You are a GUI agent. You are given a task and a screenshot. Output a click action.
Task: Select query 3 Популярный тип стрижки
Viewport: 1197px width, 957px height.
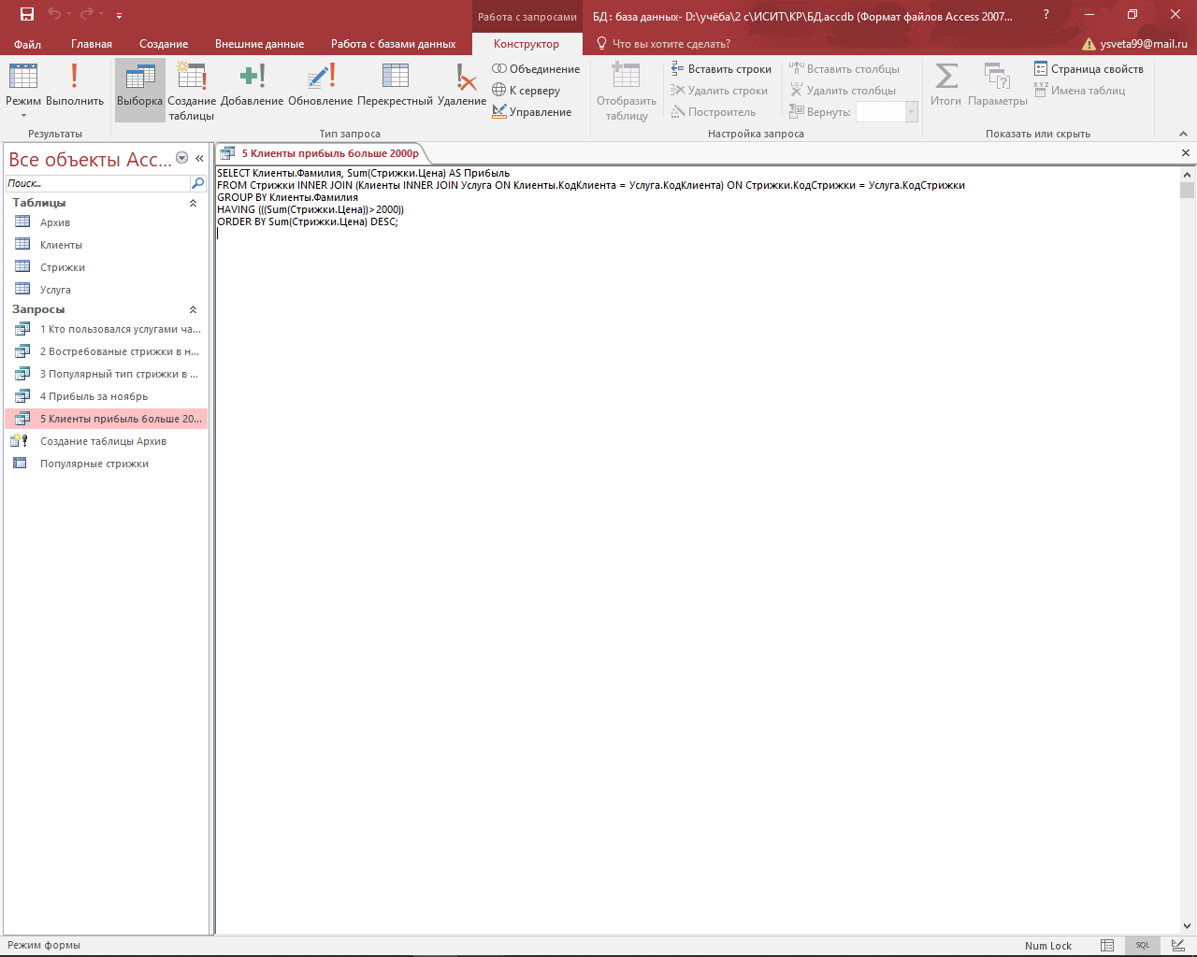pyautogui.click(x=106, y=374)
